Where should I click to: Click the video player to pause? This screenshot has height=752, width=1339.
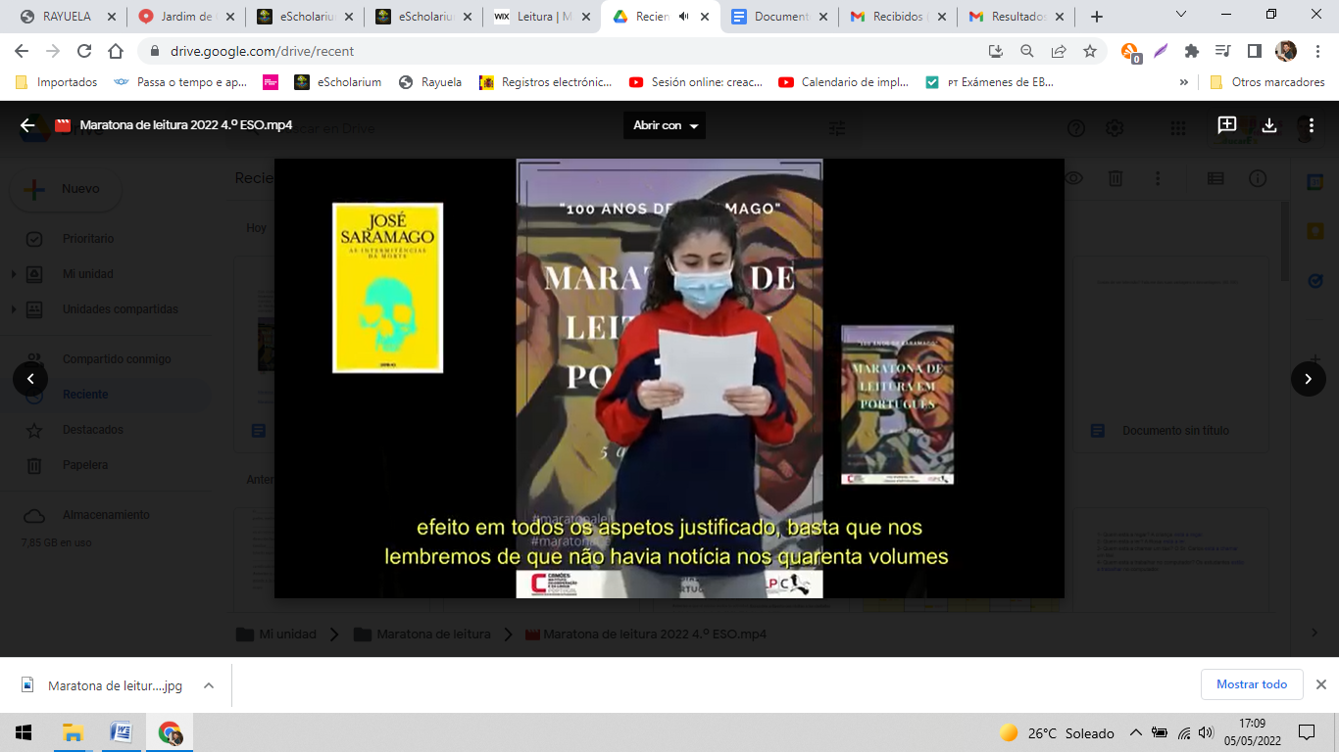point(669,378)
